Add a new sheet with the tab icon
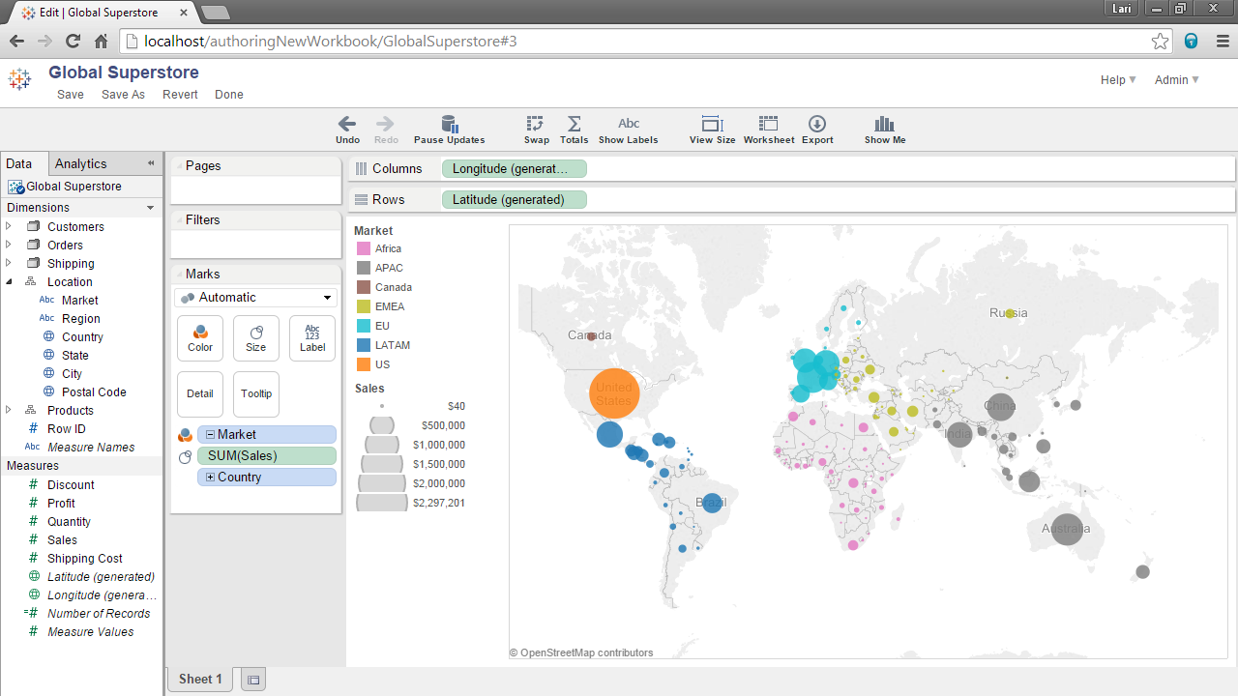This screenshot has height=696, width=1238. point(253,681)
